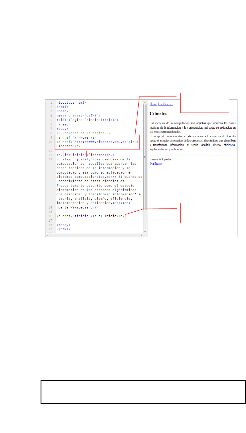The image size is (246, 433).
Task: Click the preview paragraph starting 'Las ciencias'
Action: 193,127
